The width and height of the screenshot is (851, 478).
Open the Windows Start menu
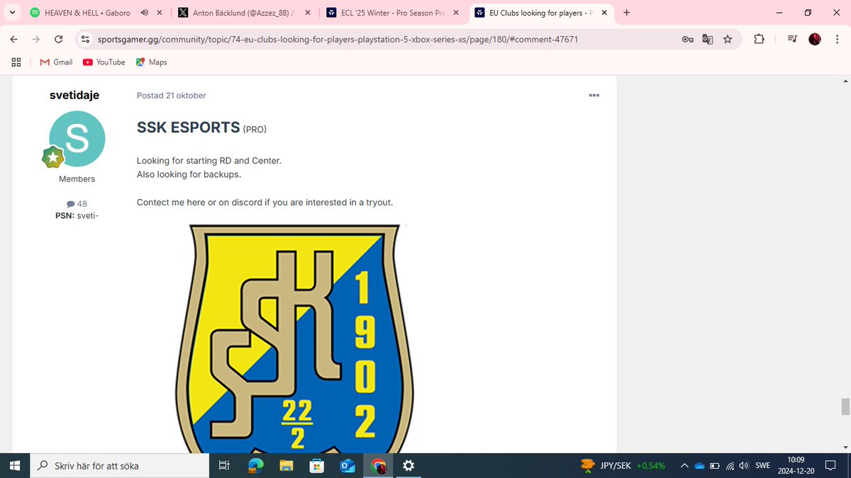tap(14, 466)
